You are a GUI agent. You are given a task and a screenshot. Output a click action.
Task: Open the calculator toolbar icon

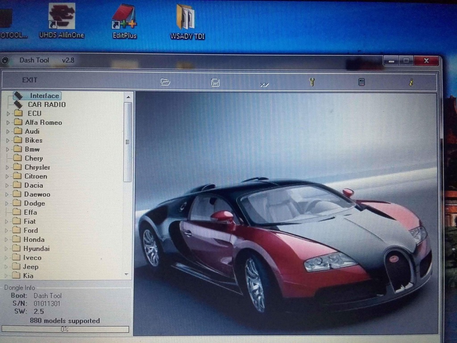[361, 82]
